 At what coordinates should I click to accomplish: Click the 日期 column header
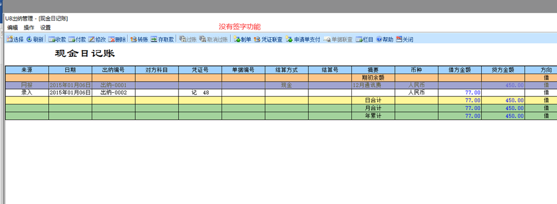(x=70, y=69)
